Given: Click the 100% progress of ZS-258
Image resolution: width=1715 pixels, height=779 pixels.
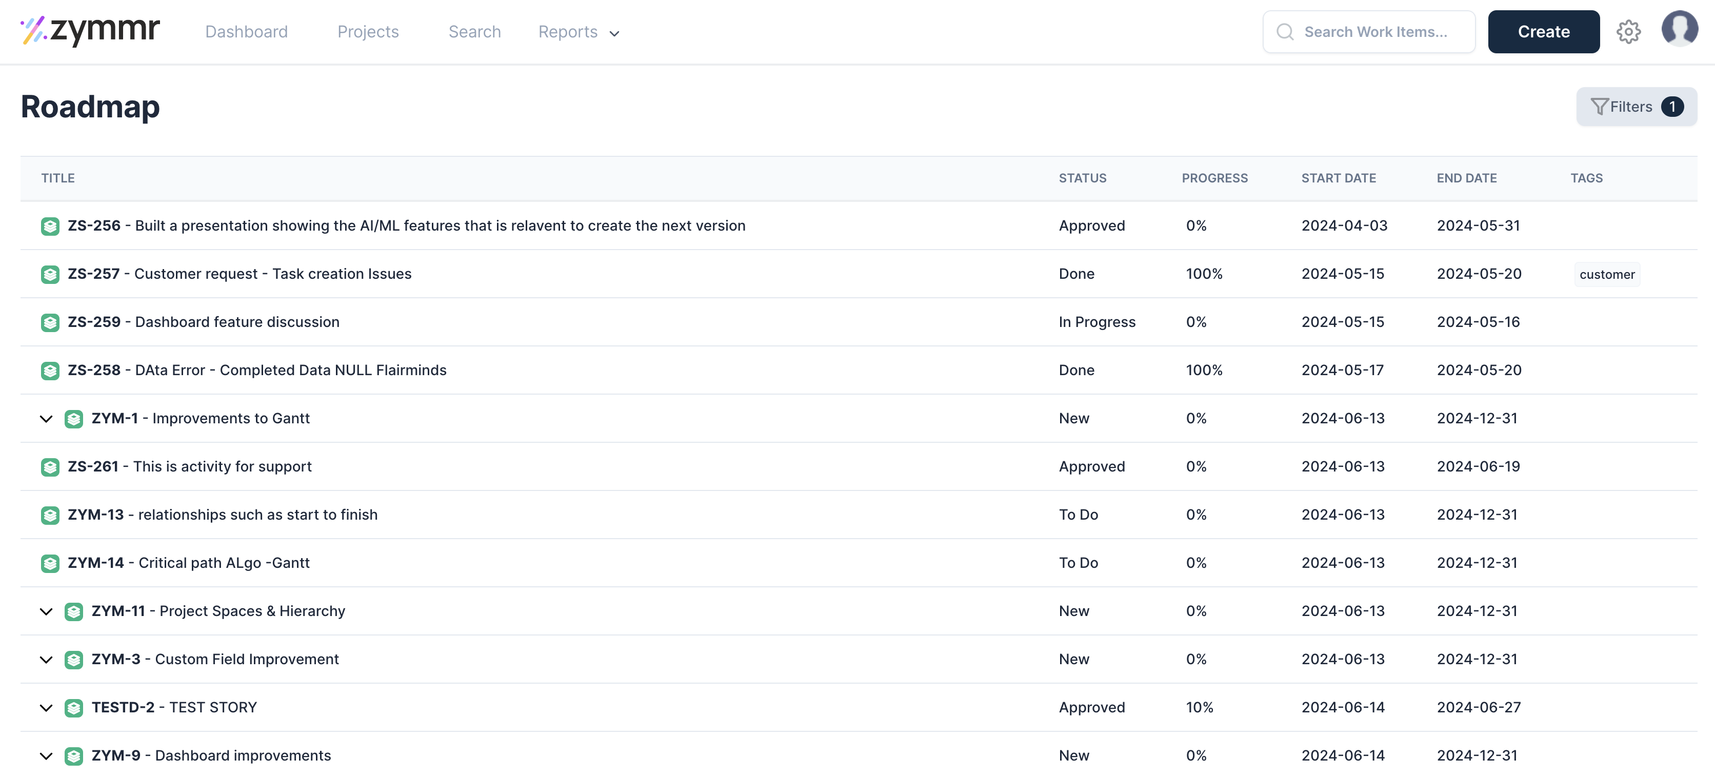Looking at the screenshot, I should click(x=1204, y=370).
